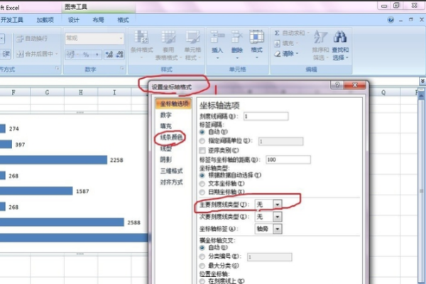Click the accounting number format icon

point(70,55)
